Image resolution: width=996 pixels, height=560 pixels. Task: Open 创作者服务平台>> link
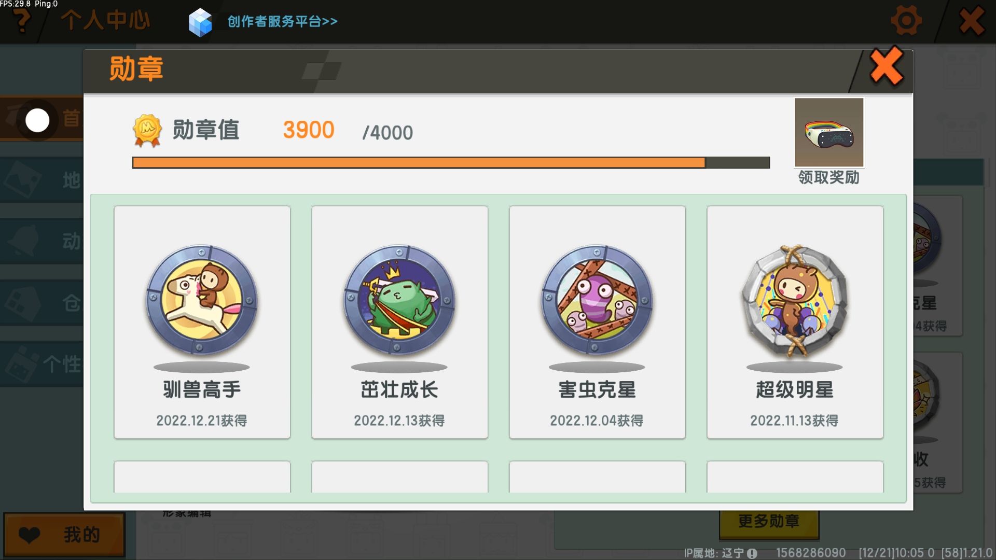click(282, 21)
